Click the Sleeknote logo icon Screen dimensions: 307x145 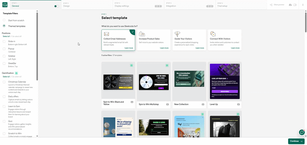5,5
